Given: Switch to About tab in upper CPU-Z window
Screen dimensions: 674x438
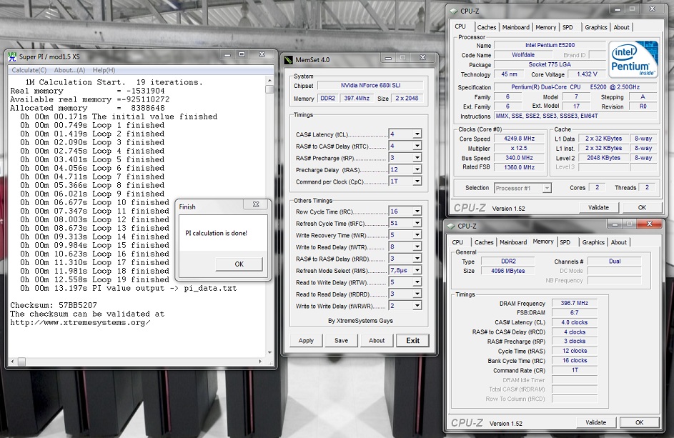Looking at the screenshot, I should coord(621,27).
